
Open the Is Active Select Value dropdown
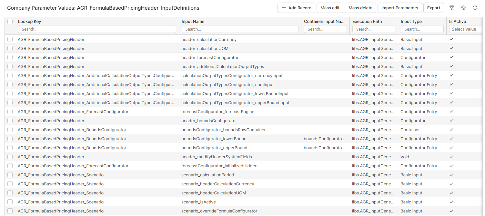tap(465, 29)
